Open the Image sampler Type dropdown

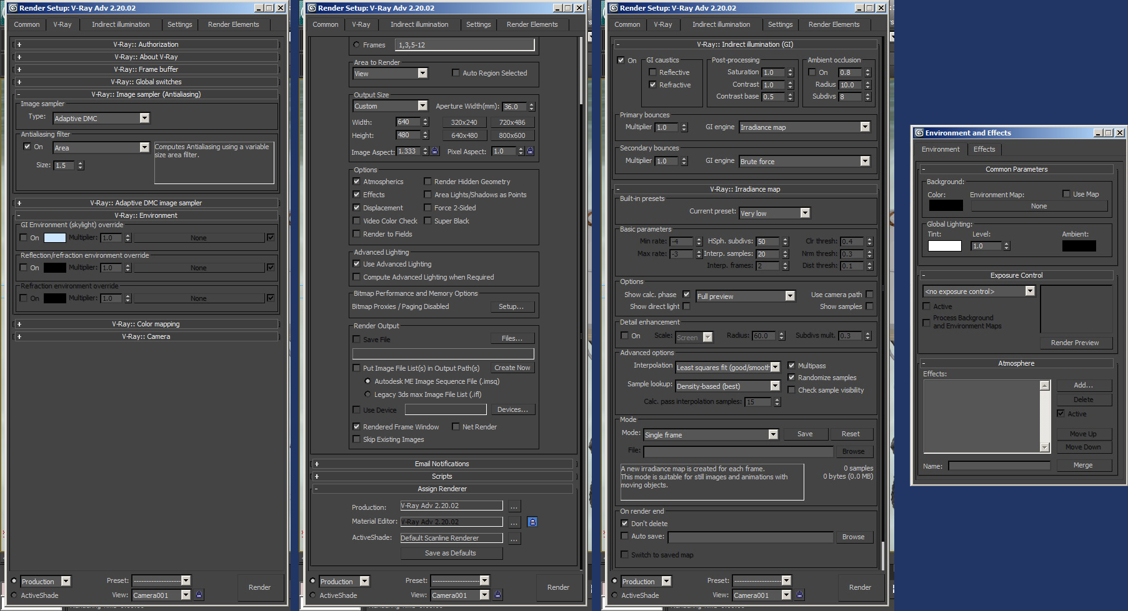point(101,118)
